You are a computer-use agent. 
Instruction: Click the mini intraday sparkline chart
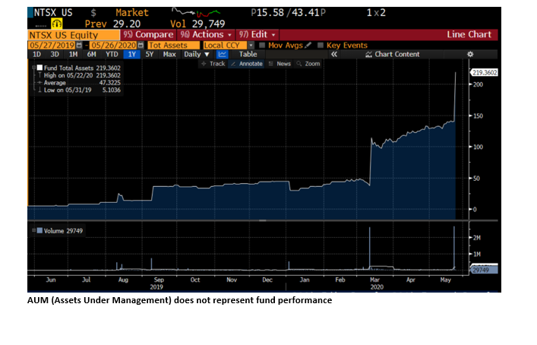point(196,12)
